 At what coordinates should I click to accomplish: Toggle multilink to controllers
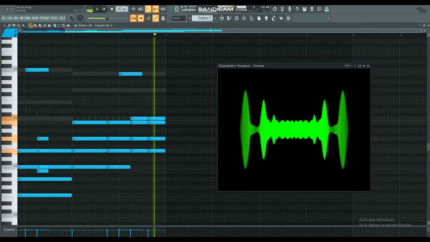pos(163,18)
